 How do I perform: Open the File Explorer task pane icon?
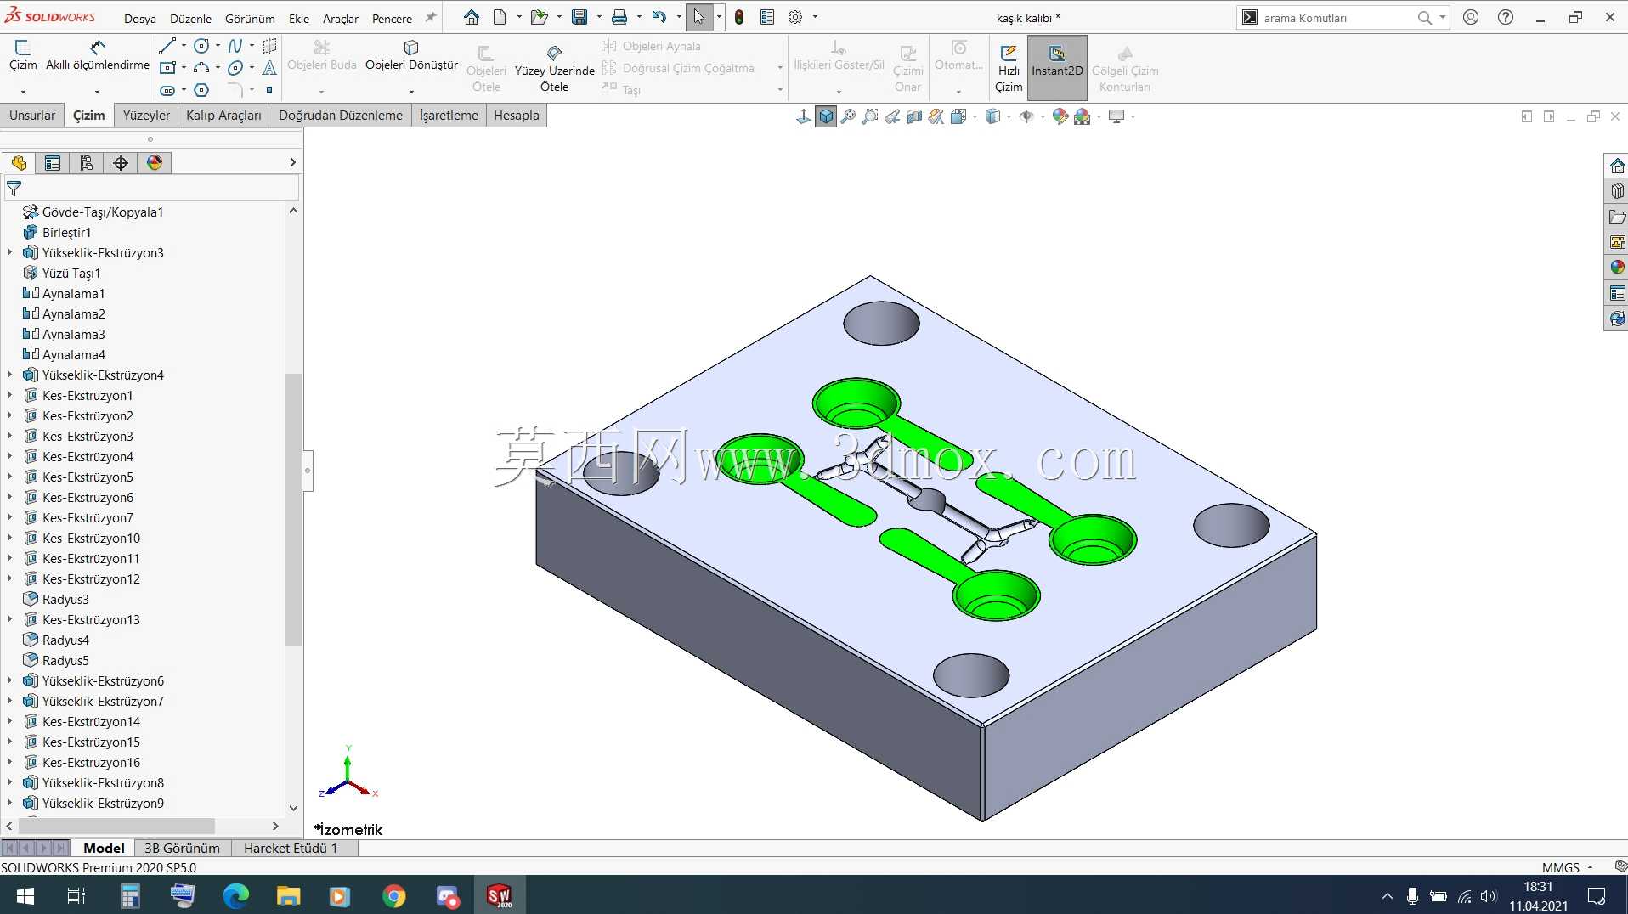pos(1617,217)
